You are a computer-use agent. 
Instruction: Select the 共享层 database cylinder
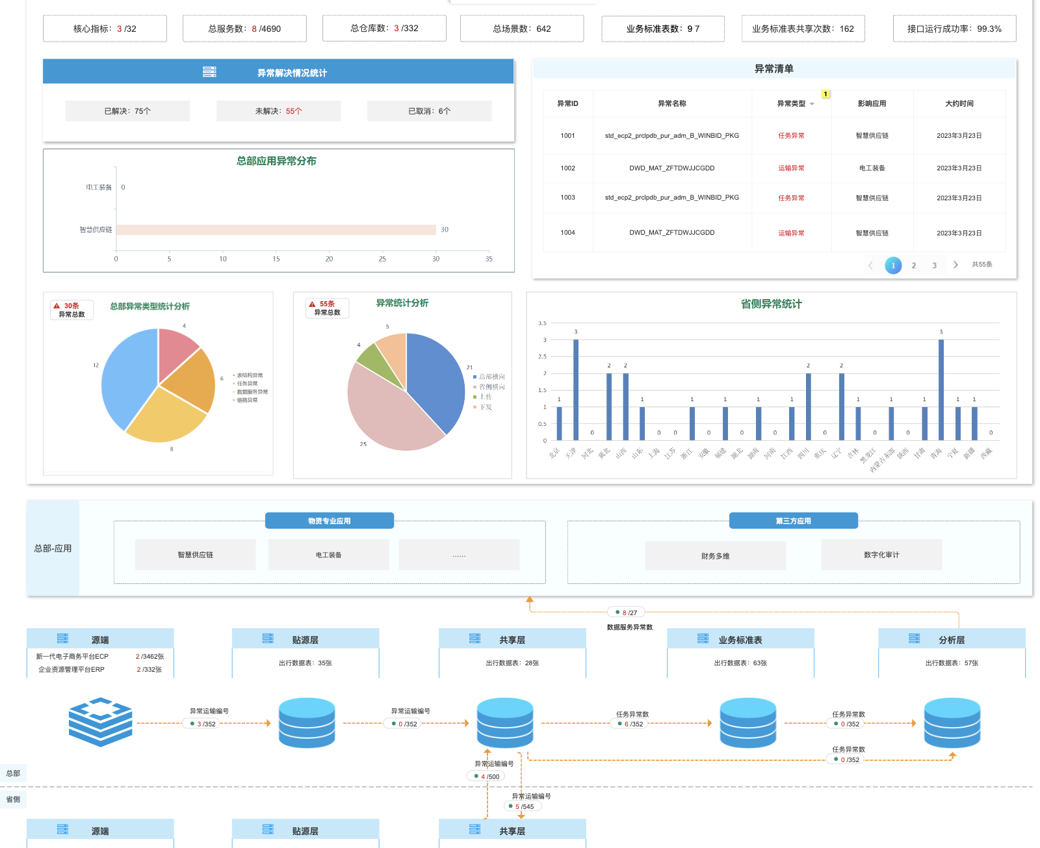tap(505, 722)
